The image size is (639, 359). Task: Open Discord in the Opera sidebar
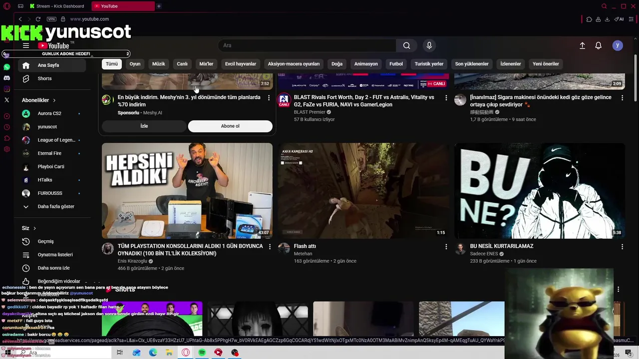[6, 78]
